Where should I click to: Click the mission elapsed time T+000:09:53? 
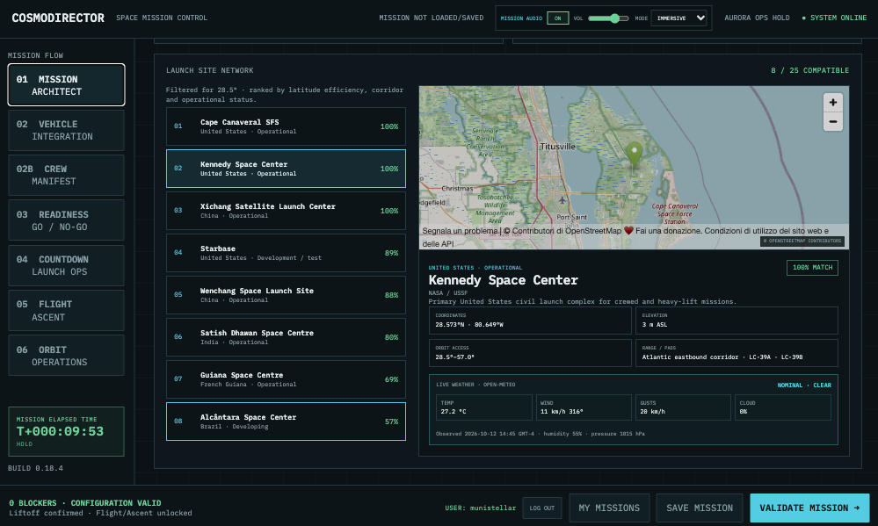tap(60, 431)
